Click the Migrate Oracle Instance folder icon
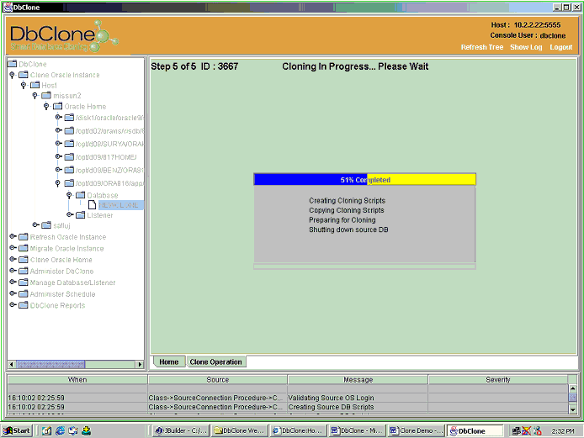This screenshot has height=438, width=584. pyautogui.click(x=24, y=248)
